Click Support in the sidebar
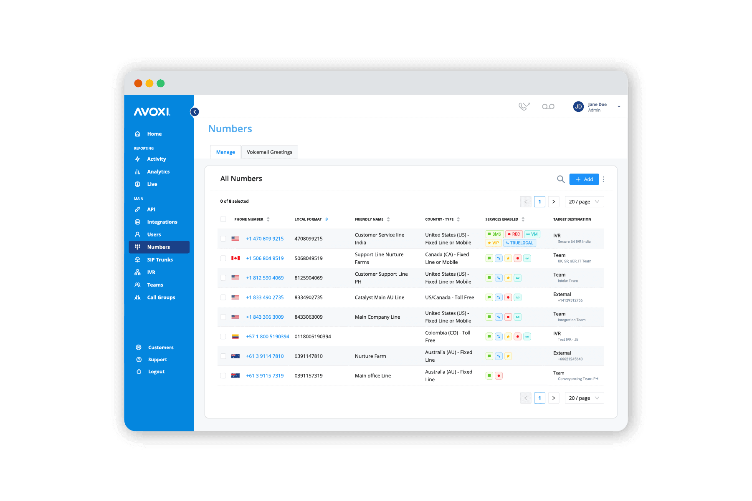The height and width of the screenshot is (501, 752). tap(157, 360)
